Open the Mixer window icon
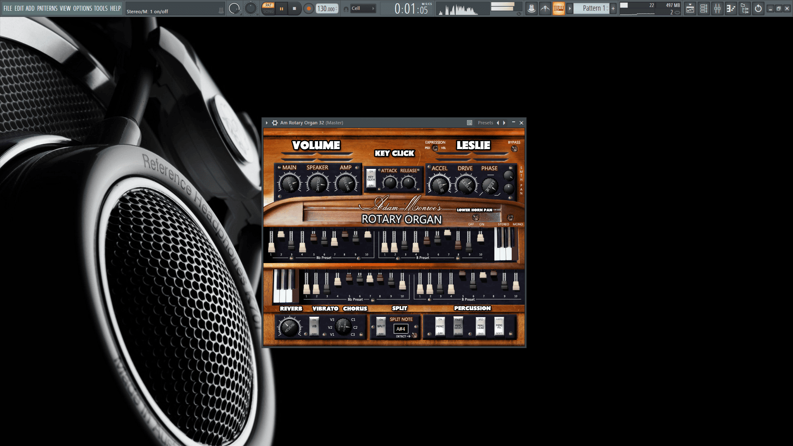 717,9
